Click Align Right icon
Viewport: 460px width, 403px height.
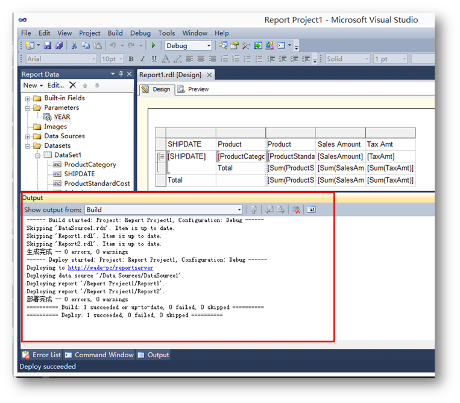pos(212,59)
